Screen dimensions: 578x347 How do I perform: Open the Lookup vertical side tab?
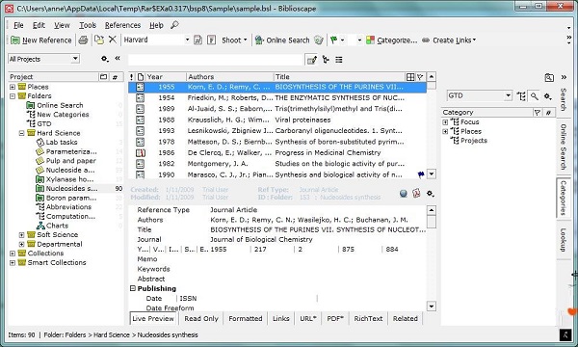click(x=563, y=240)
